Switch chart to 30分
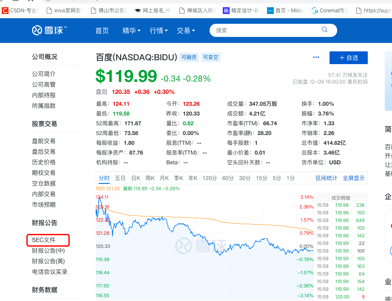The height and width of the screenshot is (301, 392). (245, 178)
